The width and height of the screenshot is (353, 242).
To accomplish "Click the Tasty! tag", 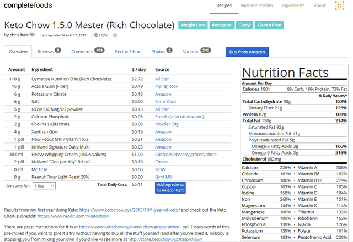I will click(245, 25).
